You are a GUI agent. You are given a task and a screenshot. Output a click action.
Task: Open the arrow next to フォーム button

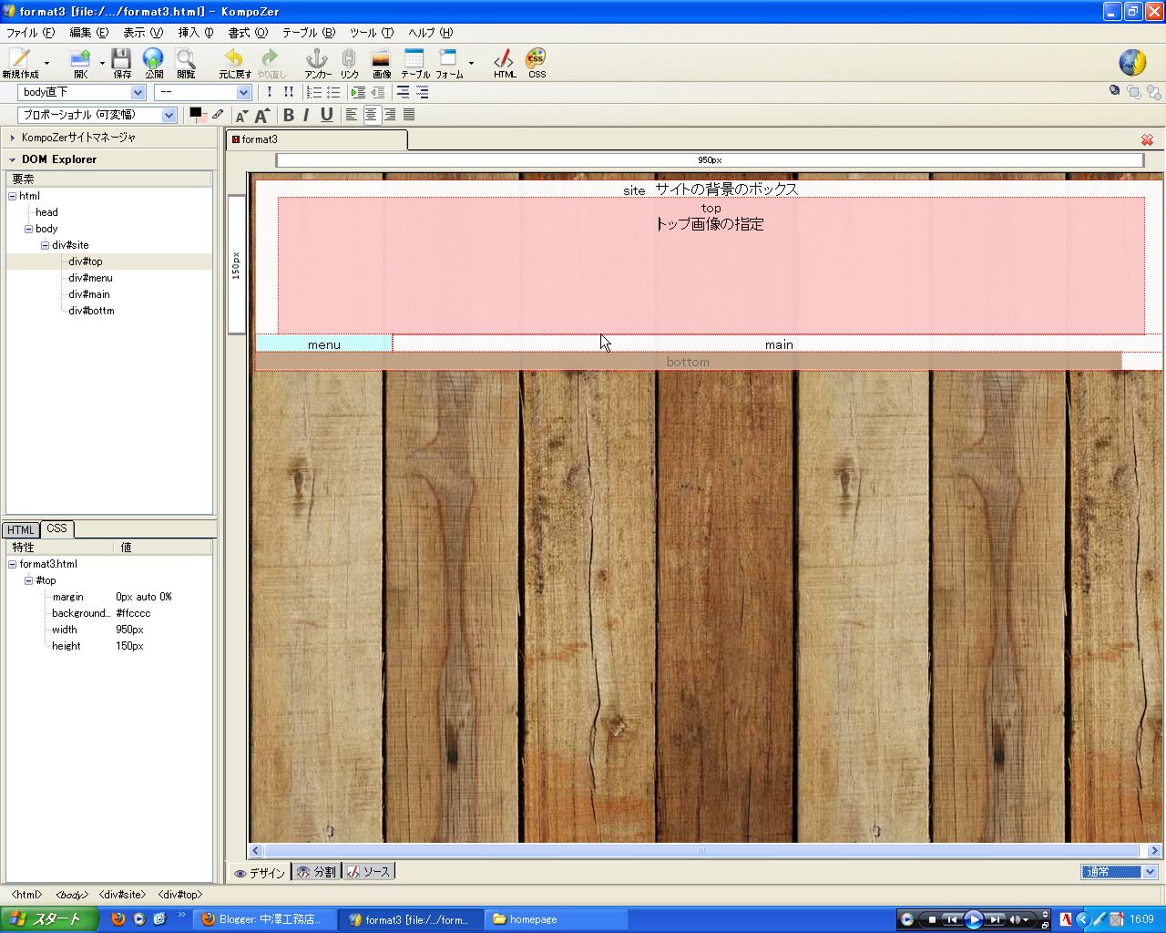pos(471,63)
